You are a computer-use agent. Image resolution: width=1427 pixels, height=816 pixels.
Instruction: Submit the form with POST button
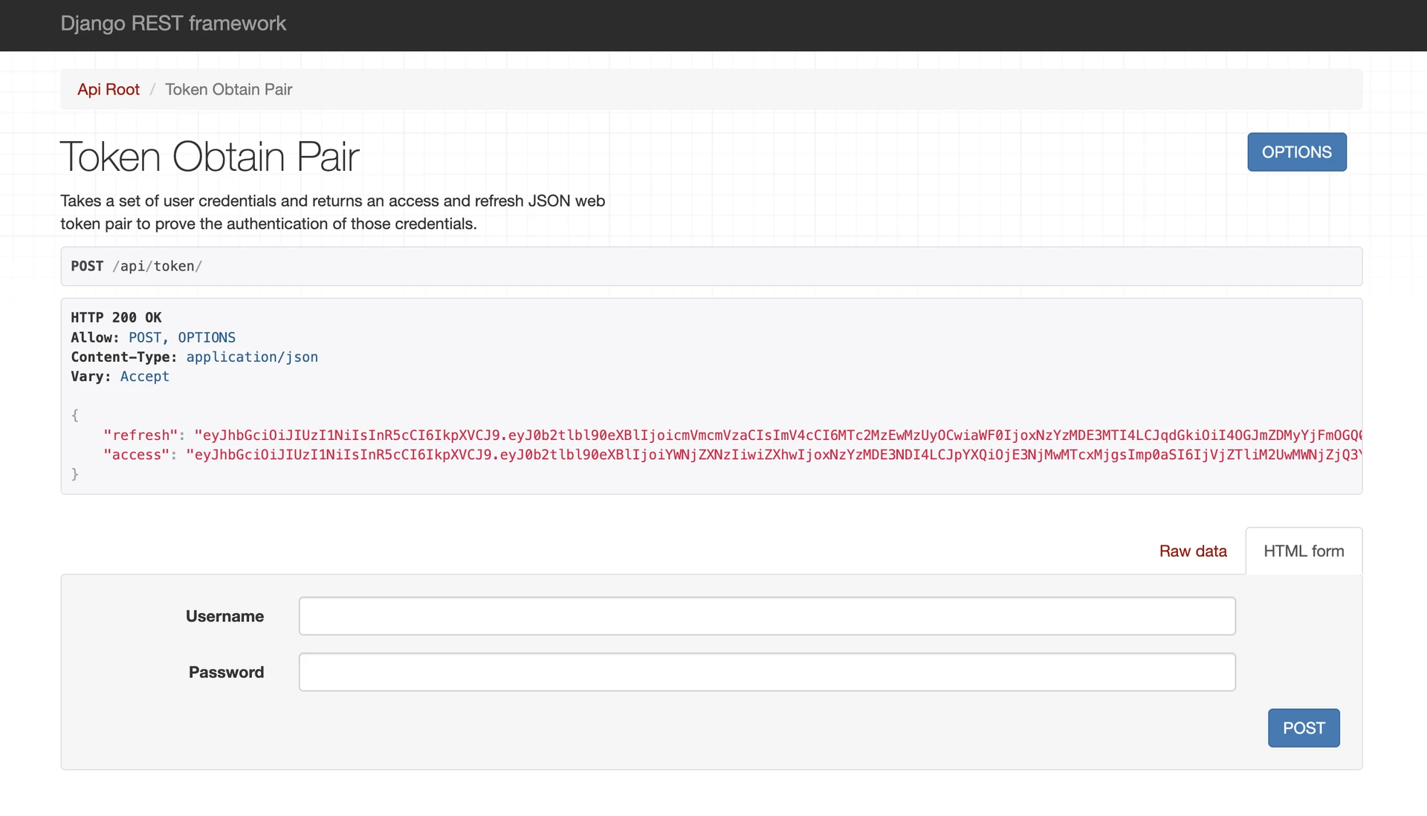click(1303, 728)
